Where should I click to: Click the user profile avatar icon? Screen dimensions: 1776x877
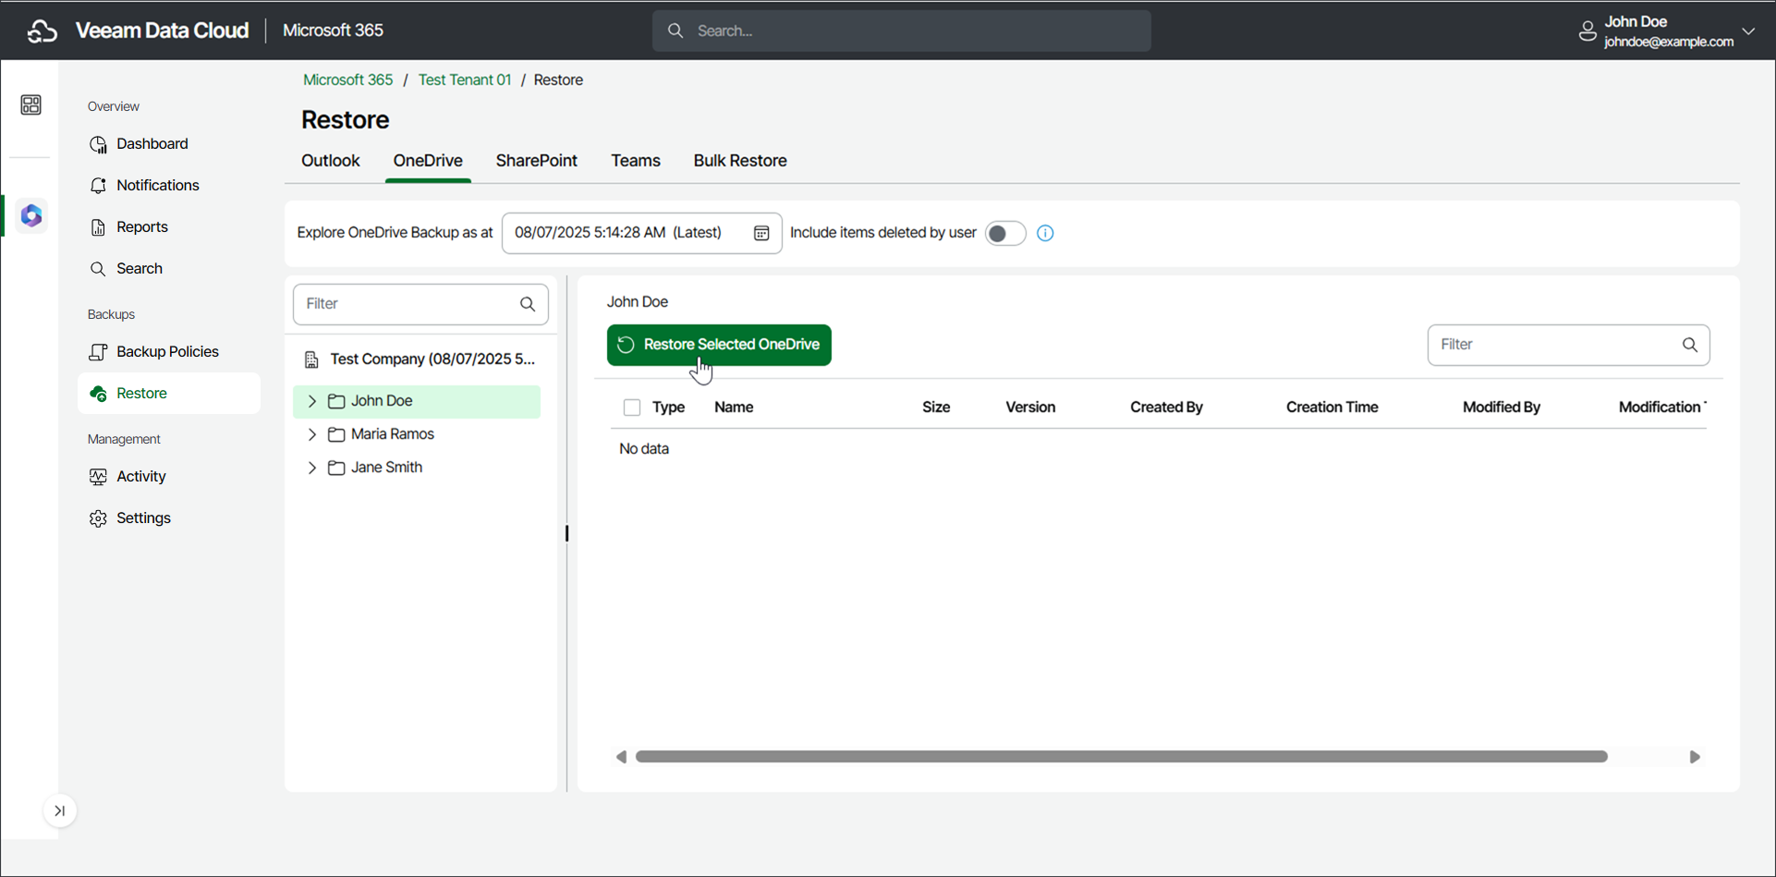point(1587,31)
